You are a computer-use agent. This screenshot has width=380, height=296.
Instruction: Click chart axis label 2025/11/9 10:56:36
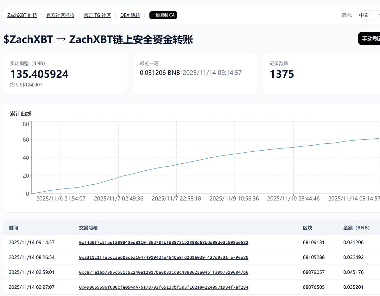coord(234,199)
